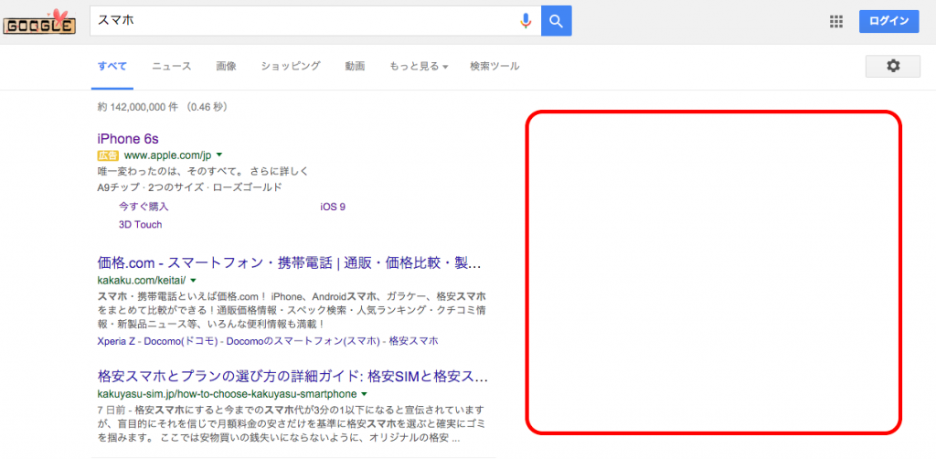
Task: Open 格安スマホとプランの選び方 result title
Action: (x=292, y=378)
